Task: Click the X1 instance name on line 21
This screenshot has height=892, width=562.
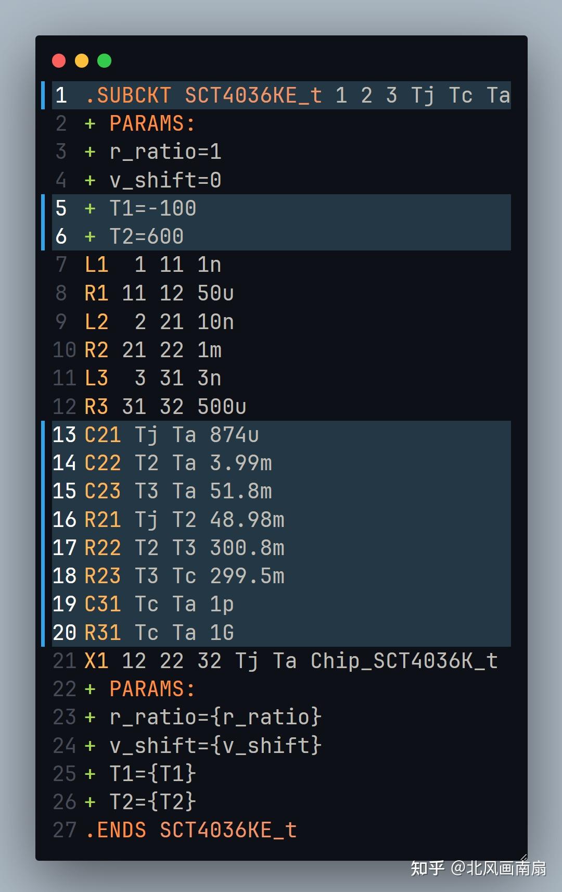Action: pos(96,661)
